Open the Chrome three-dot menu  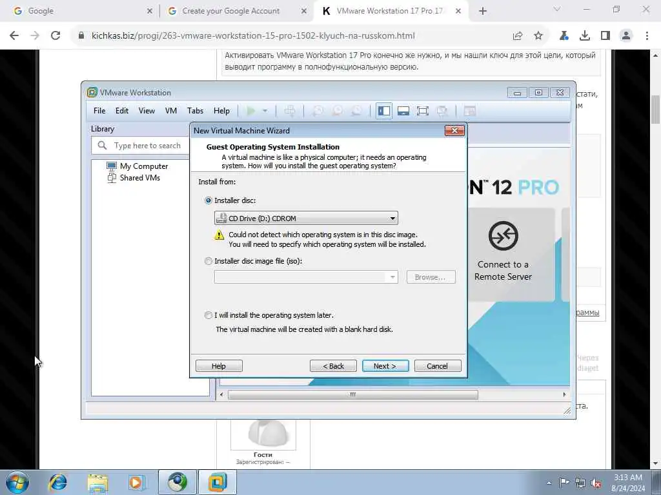pyautogui.click(x=647, y=36)
